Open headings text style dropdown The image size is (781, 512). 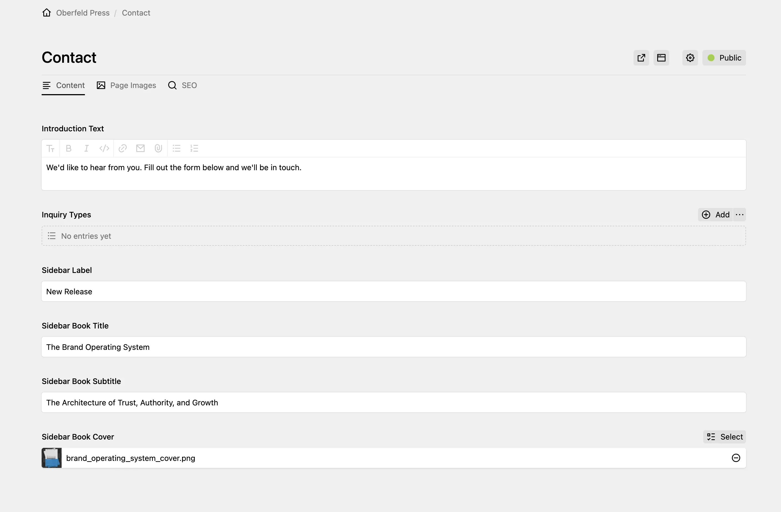point(51,148)
